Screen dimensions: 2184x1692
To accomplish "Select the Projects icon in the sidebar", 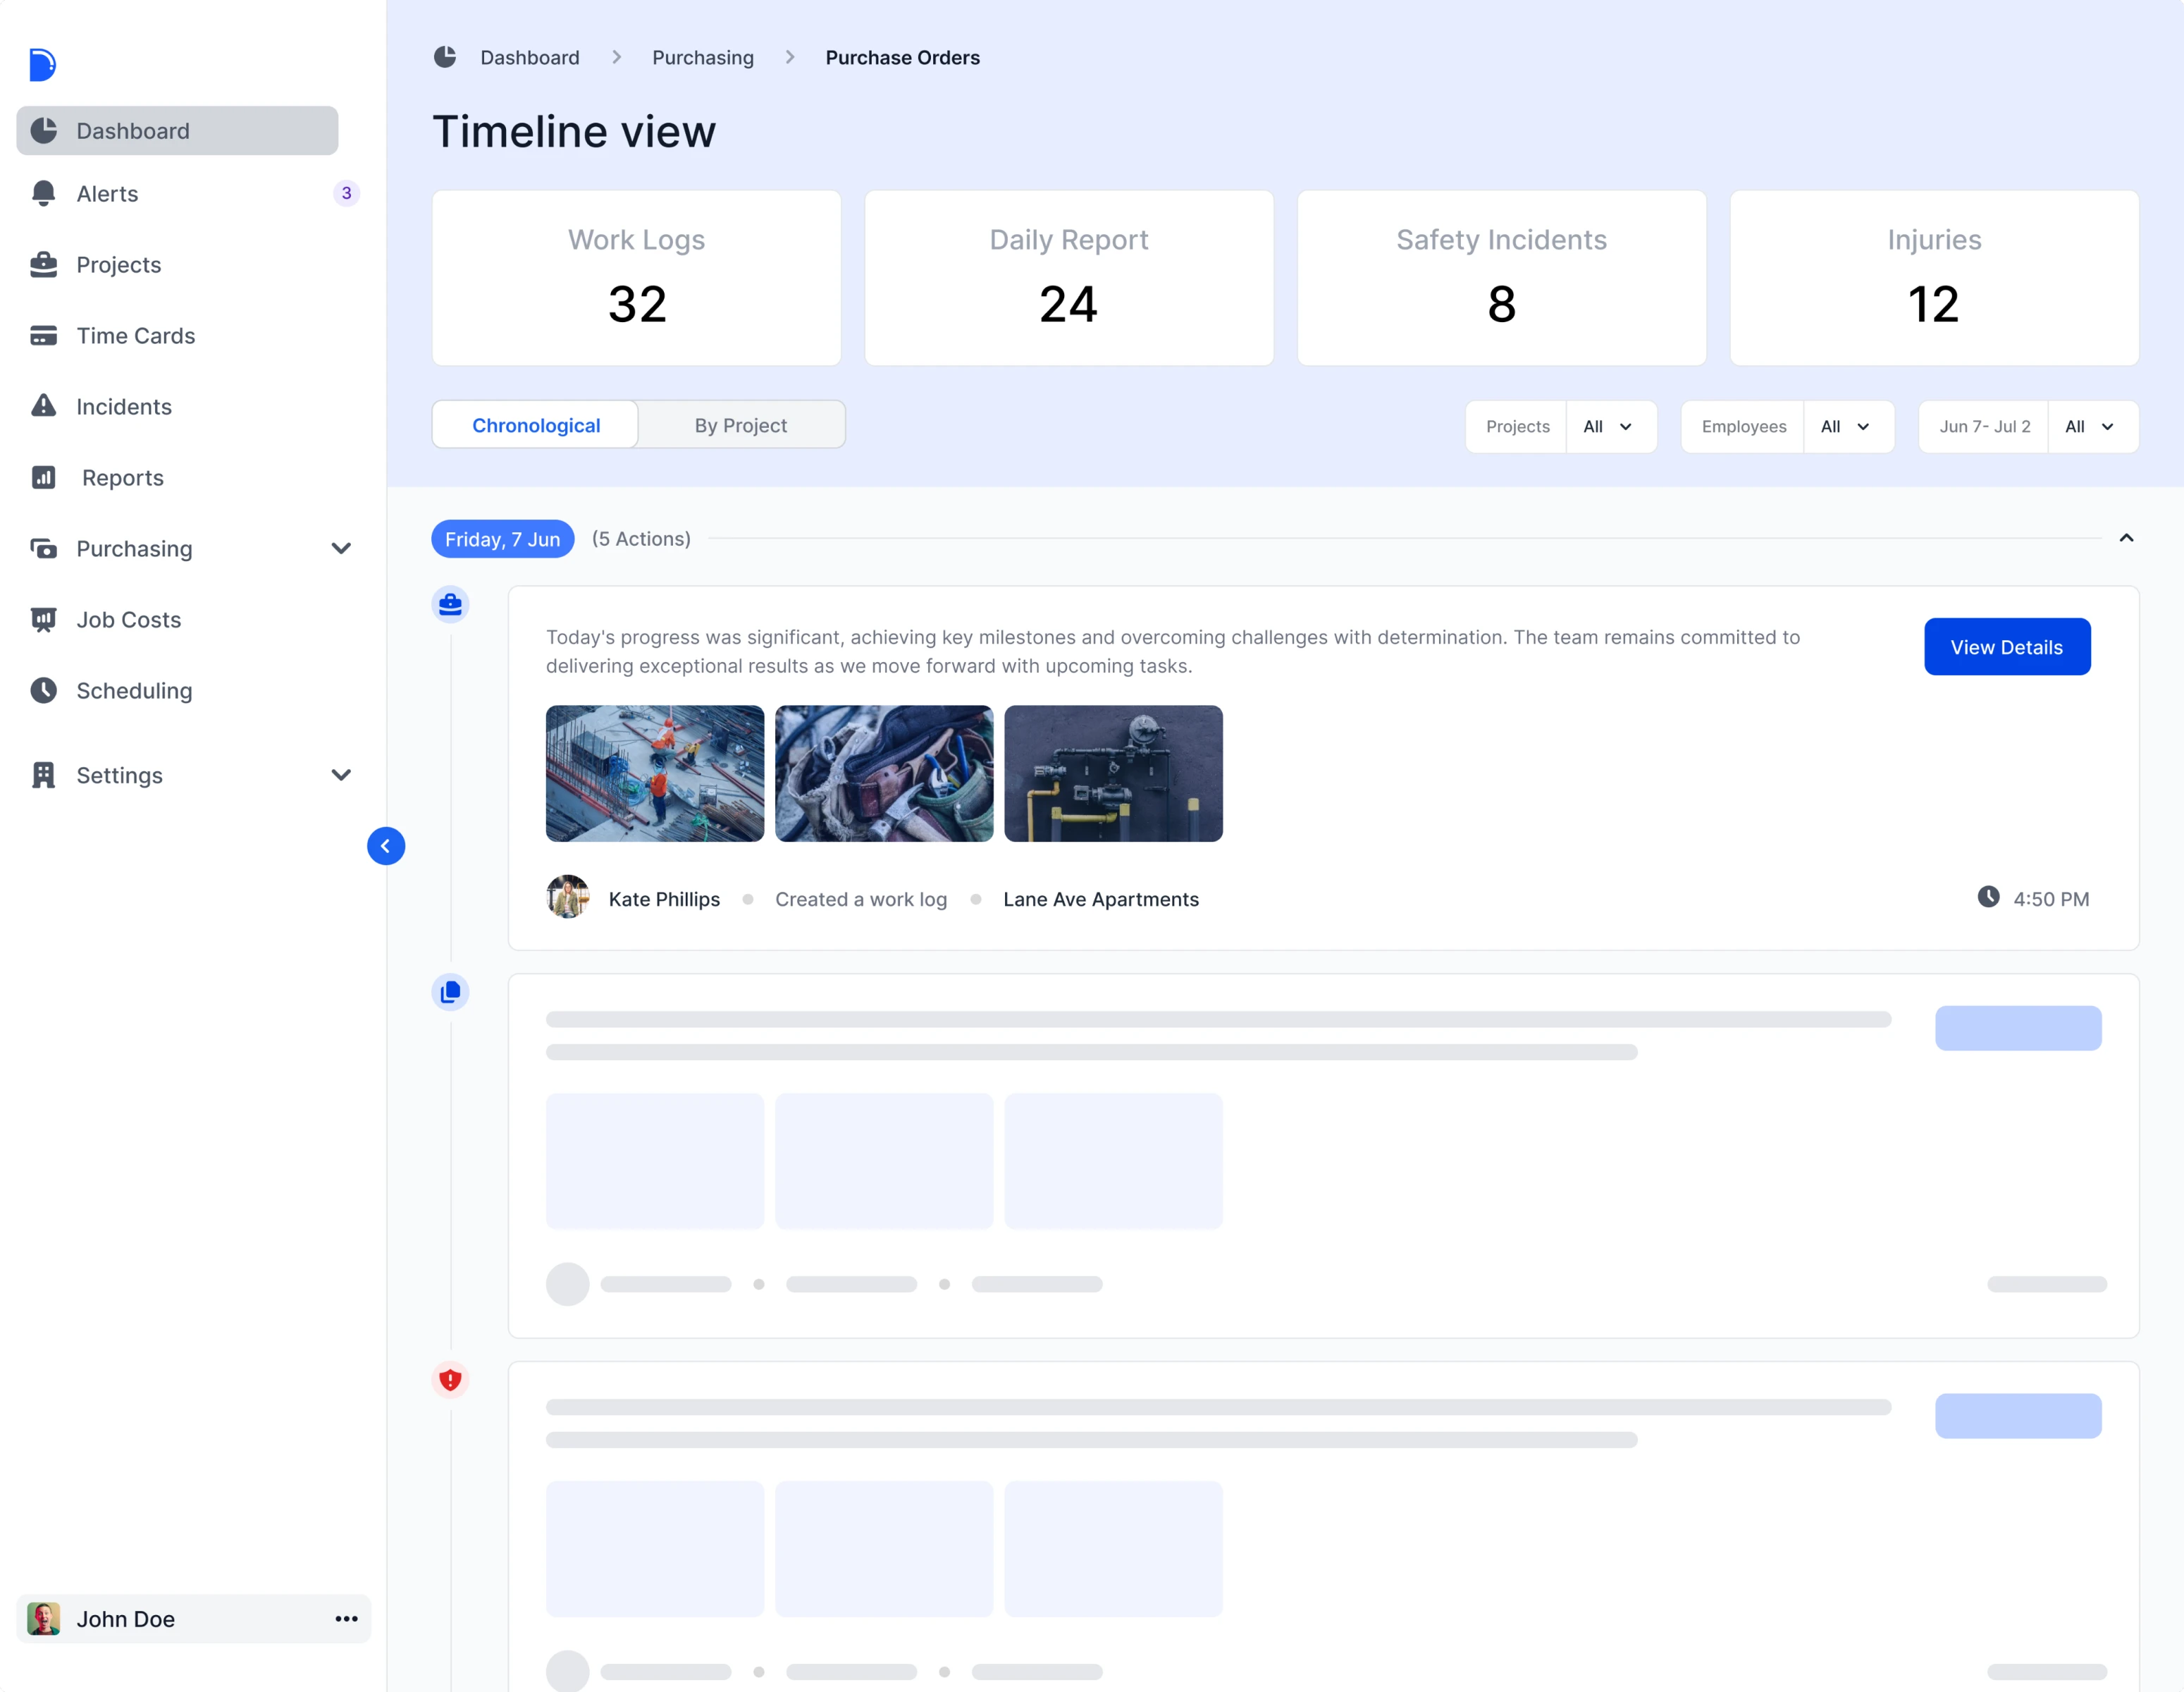I will pos(44,264).
